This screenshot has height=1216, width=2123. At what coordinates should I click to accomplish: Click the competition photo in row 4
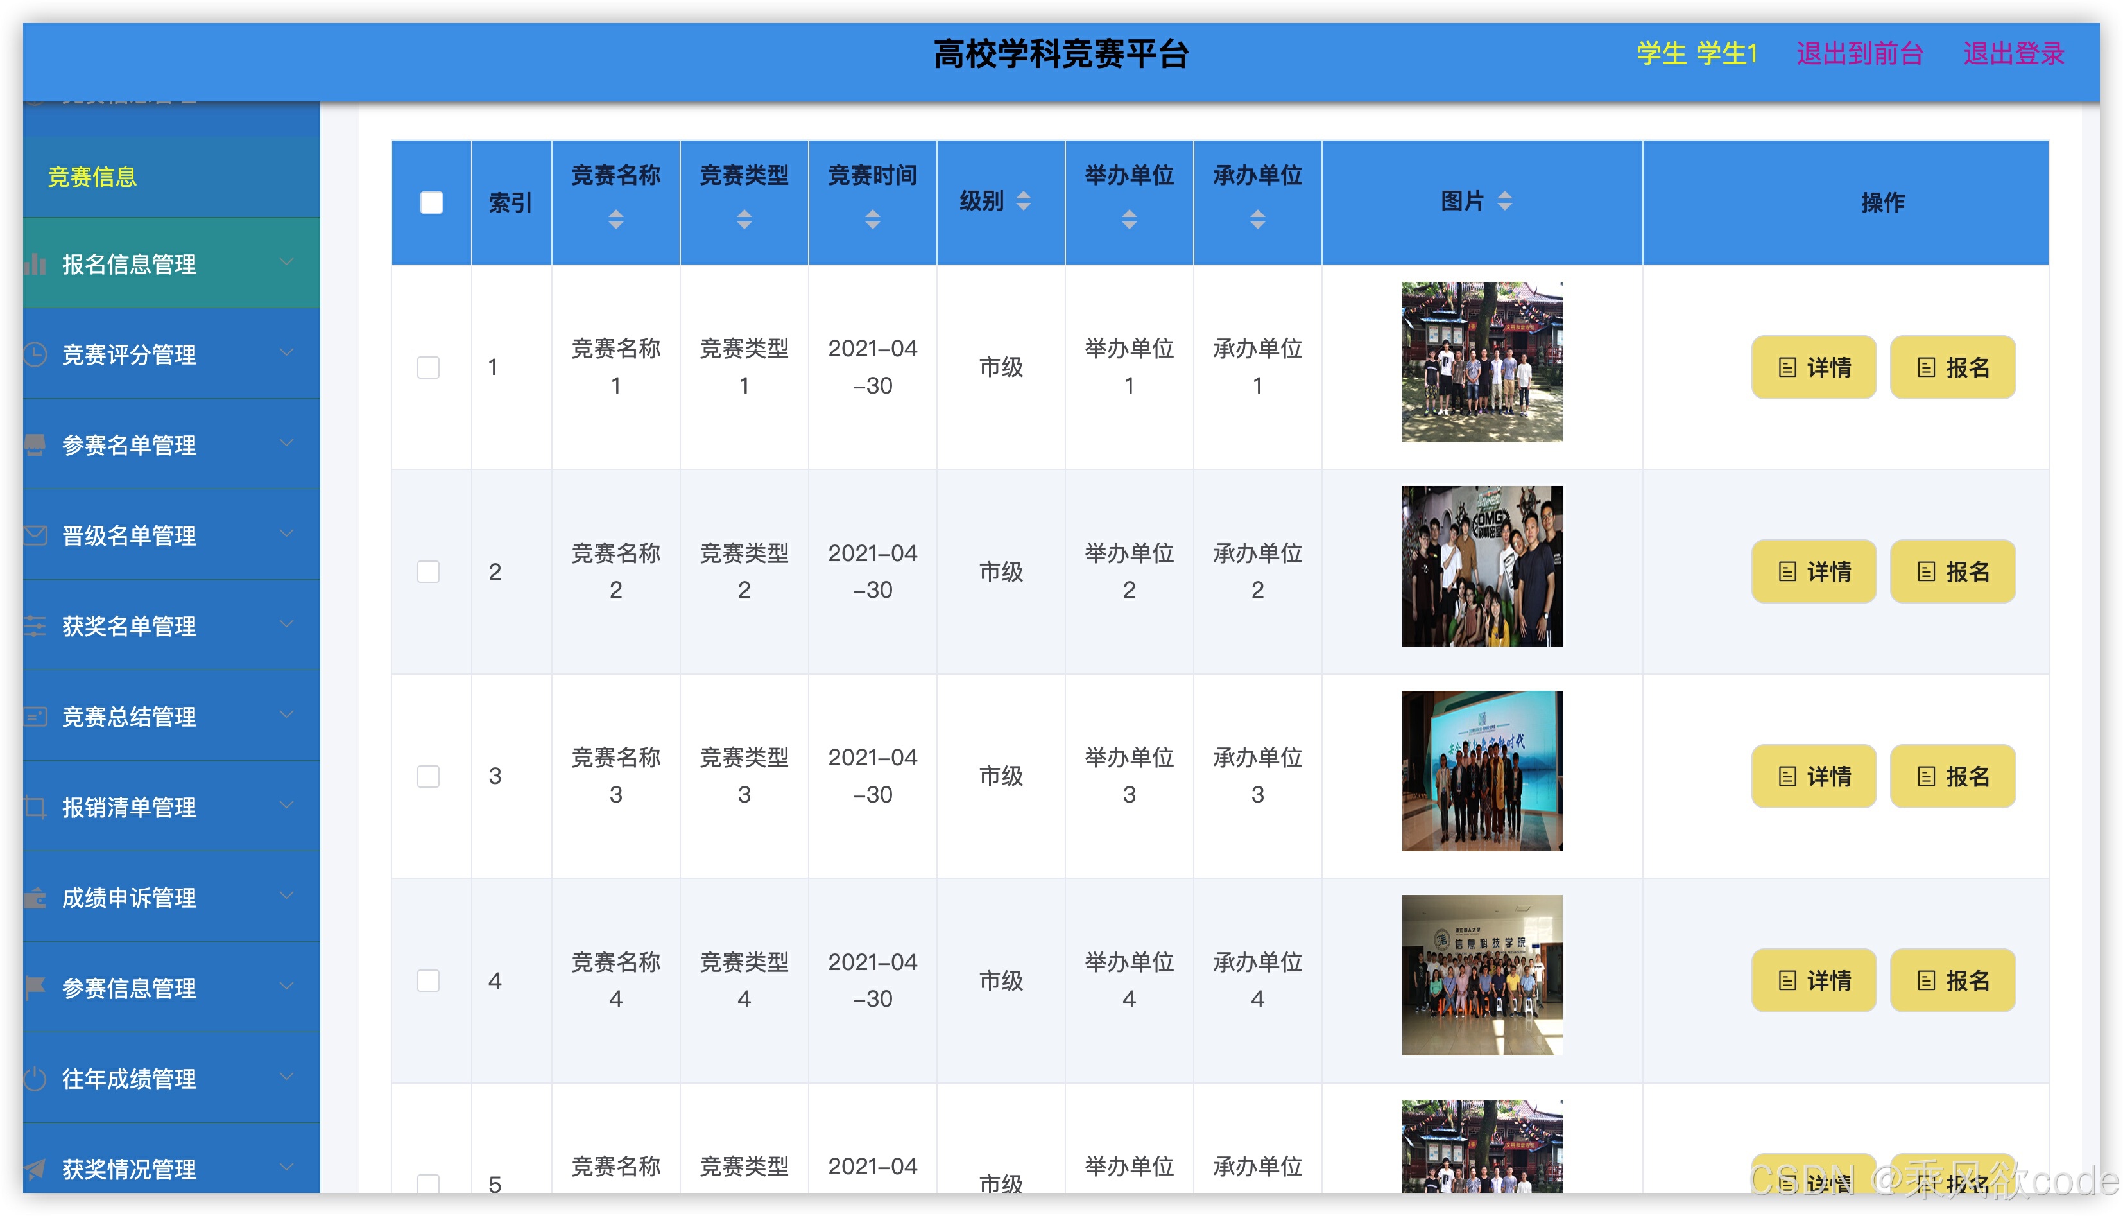pos(1481,975)
